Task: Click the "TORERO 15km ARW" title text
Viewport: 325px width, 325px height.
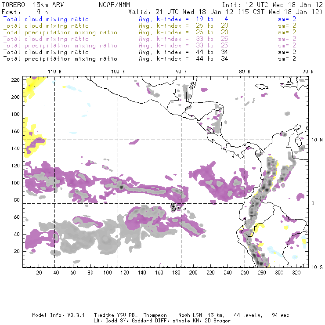Action: pyautogui.click(x=33, y=5)
